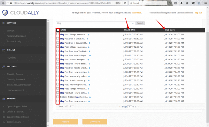Screen dimensions: 209x127
Task: Click the browser back arrow
Action: click(3, 3)
